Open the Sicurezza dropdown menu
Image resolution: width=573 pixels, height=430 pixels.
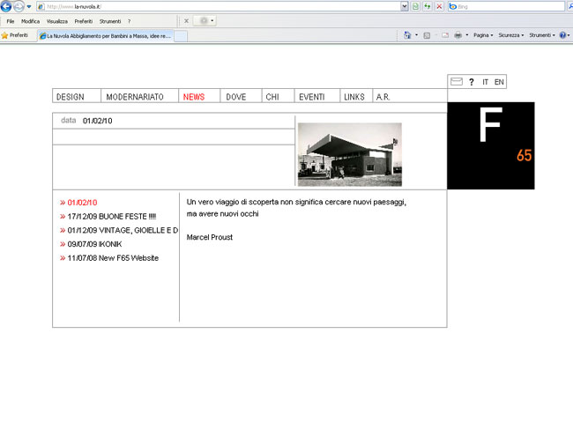pos(511,35)
